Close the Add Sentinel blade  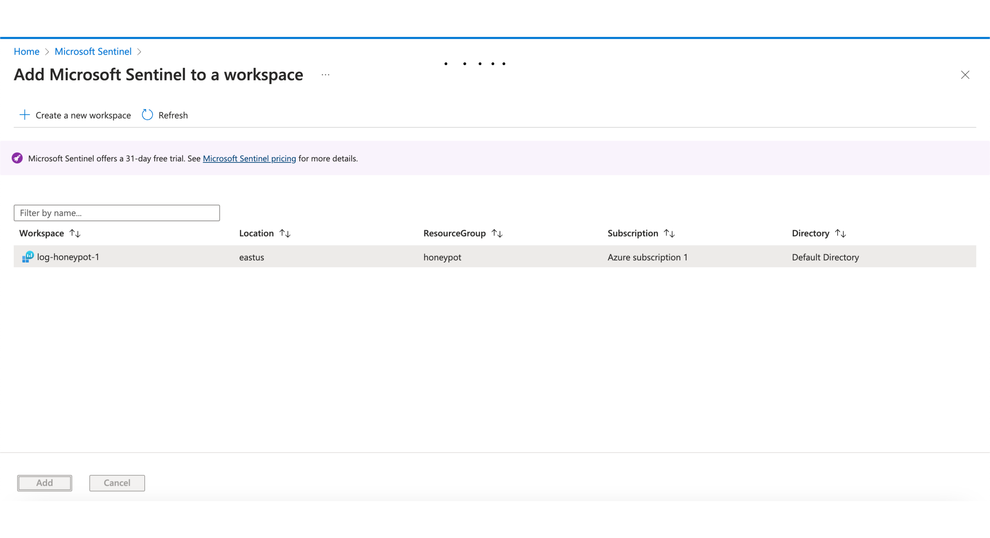click(965, 74)
